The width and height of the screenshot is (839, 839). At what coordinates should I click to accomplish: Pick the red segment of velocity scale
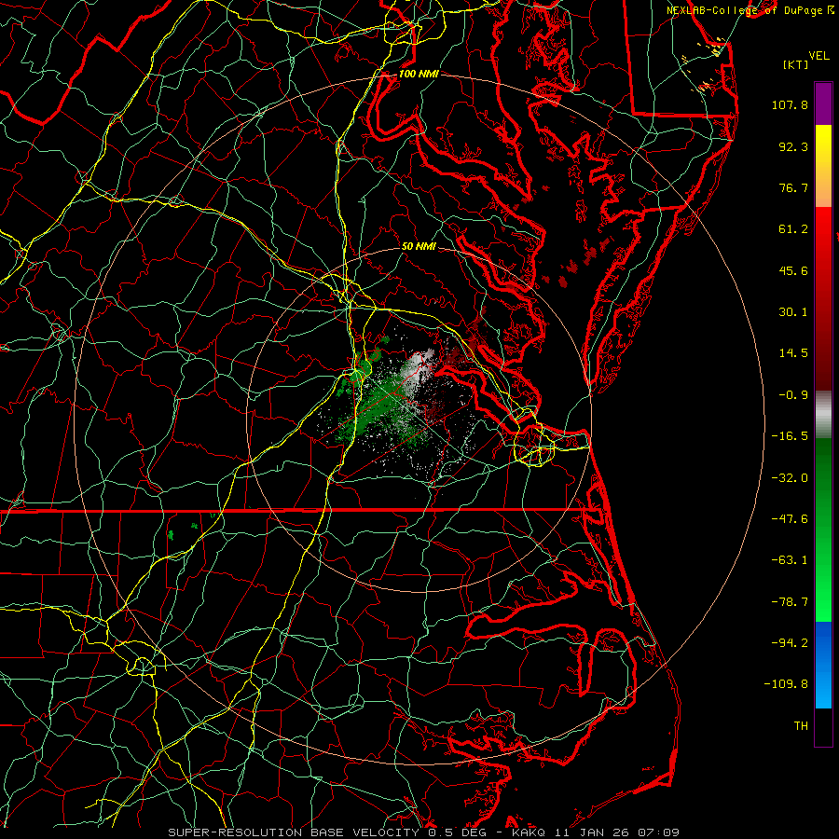point(823,298)
